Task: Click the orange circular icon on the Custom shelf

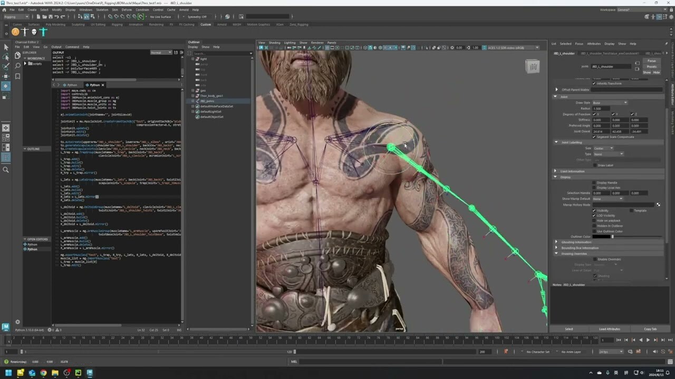Action: pyautogui.click(x=16, y=32)
